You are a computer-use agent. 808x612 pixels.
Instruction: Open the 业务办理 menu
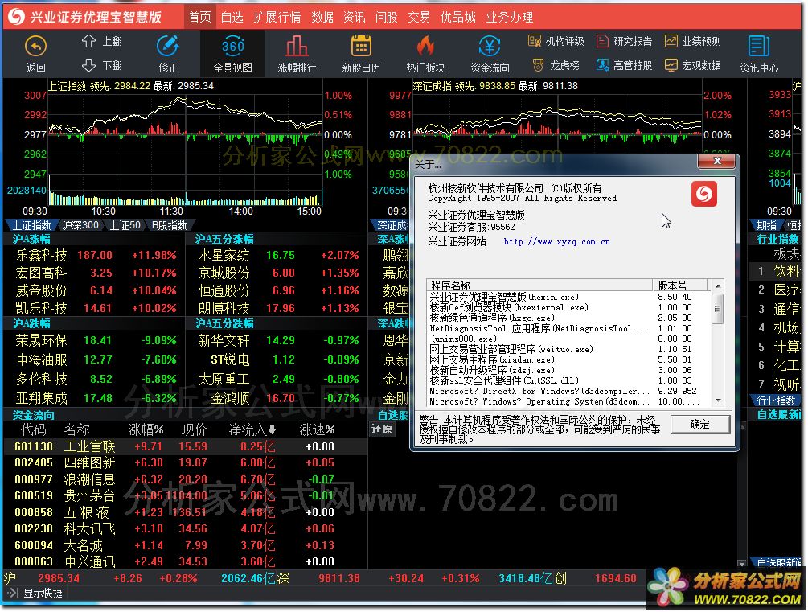[x=510, y=17]
